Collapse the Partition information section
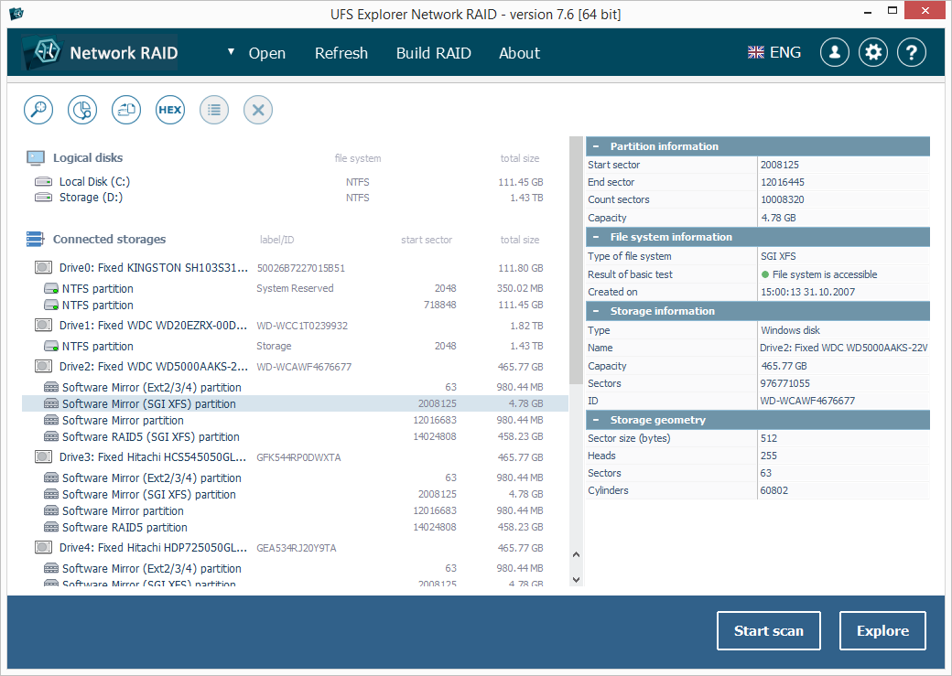Screen dimensions: 952x676 (596, 146)
